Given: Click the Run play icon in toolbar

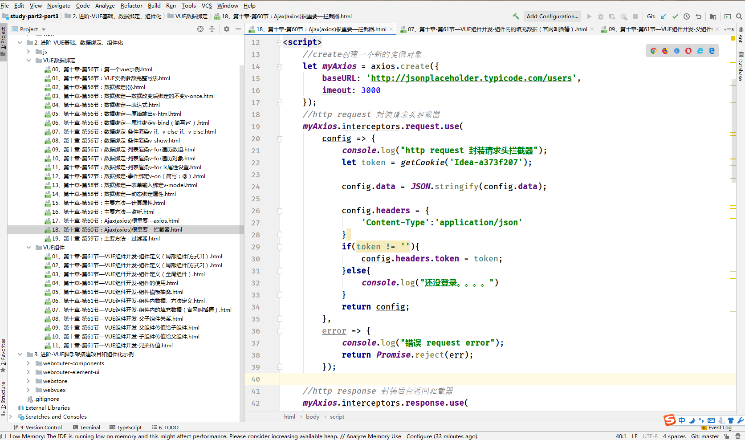Looking at the screenshot, I should (589, 16).
